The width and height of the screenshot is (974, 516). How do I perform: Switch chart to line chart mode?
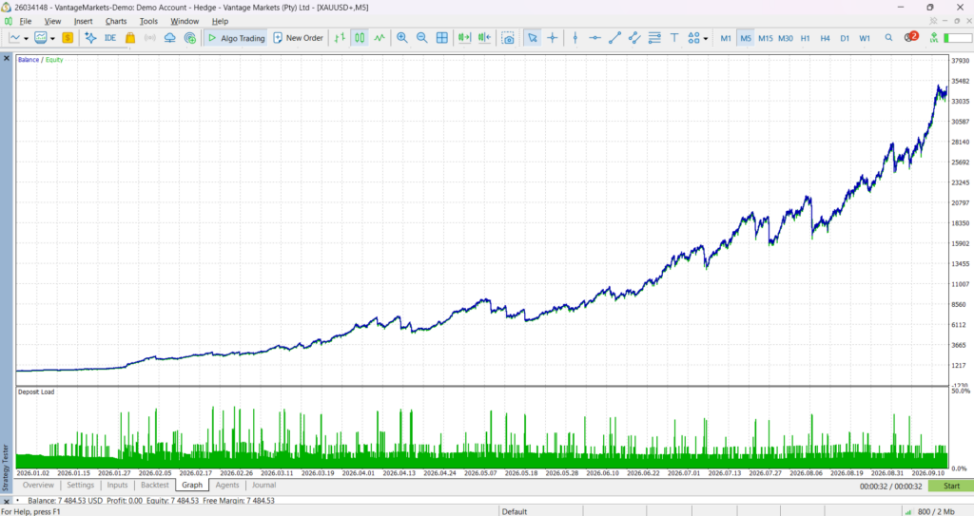pyautogui.click(x=380, y=38)
